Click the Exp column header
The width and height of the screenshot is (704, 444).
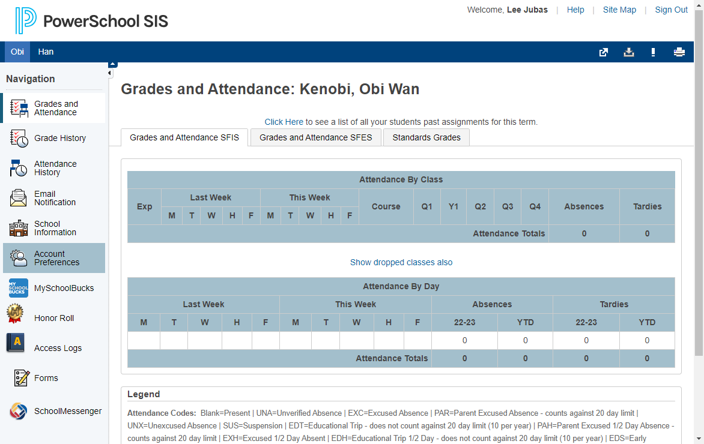(x=145, y=207)
